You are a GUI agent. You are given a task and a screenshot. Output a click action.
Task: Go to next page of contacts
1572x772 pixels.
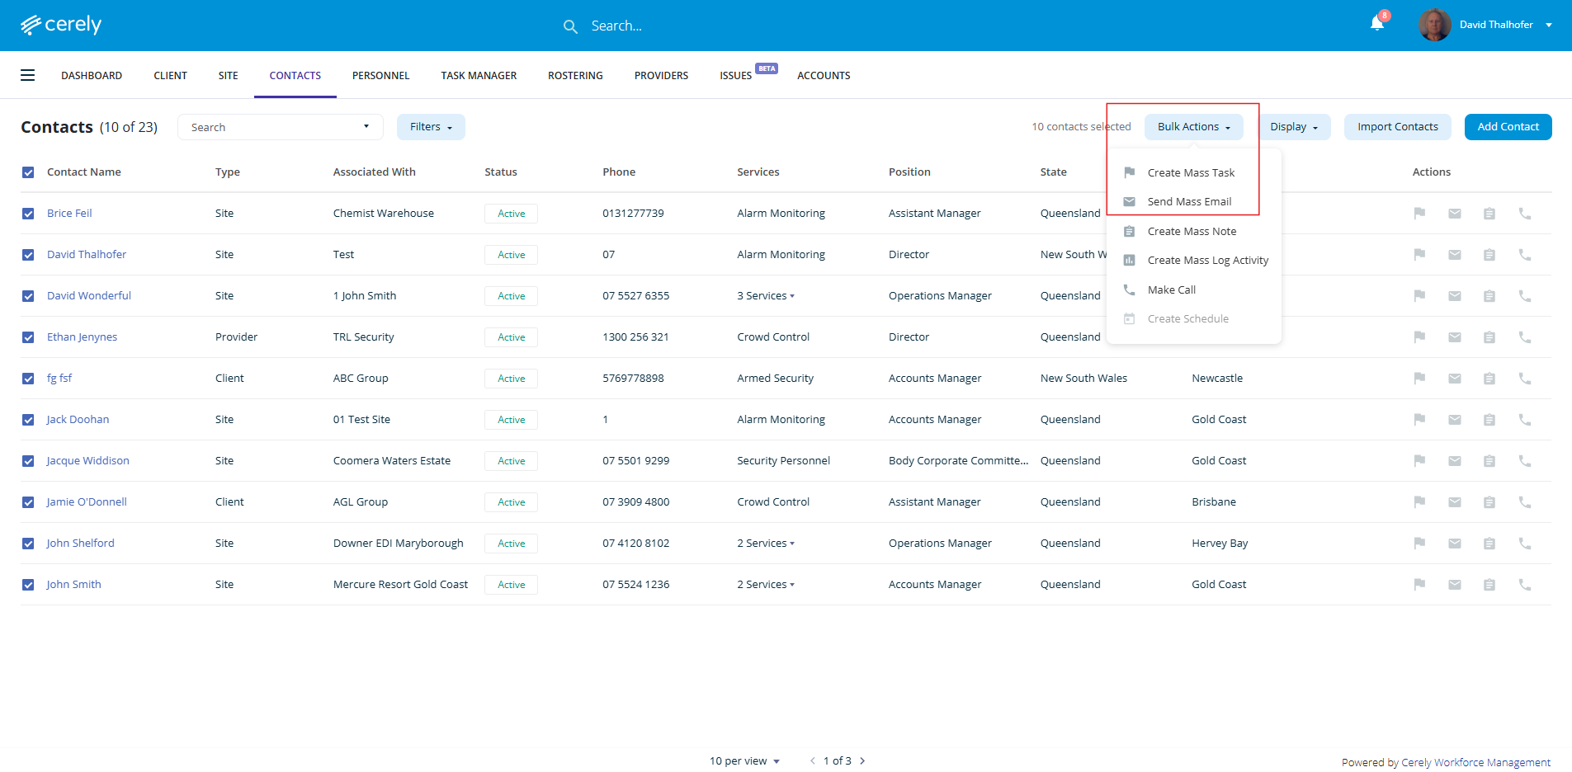pos(862,760)
